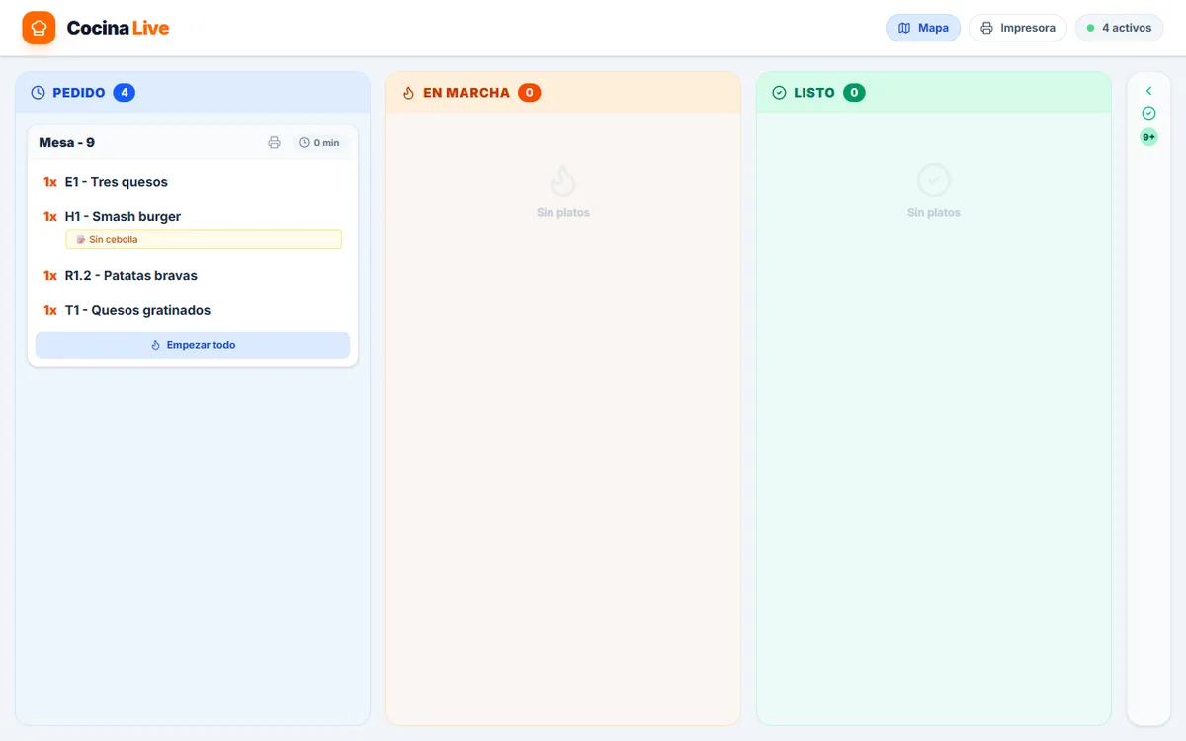This screenshot has height=741, width=1186.
Task: Click the EN MARCHA count badge
Action: click(x=530, y=93)
